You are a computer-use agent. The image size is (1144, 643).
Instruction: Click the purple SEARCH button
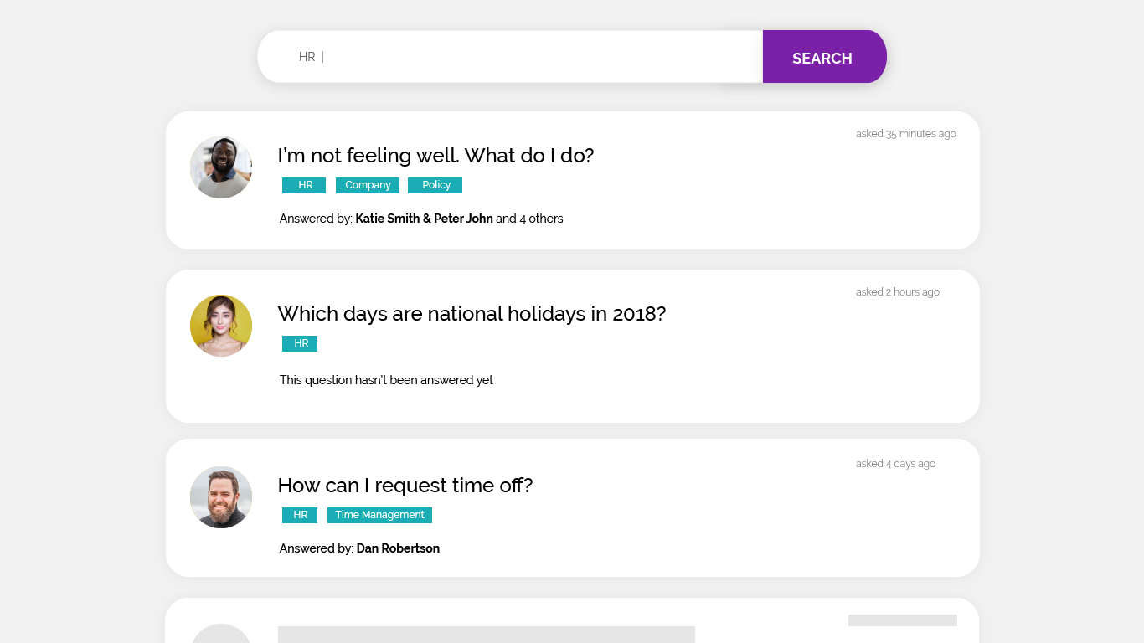[824, 57]
